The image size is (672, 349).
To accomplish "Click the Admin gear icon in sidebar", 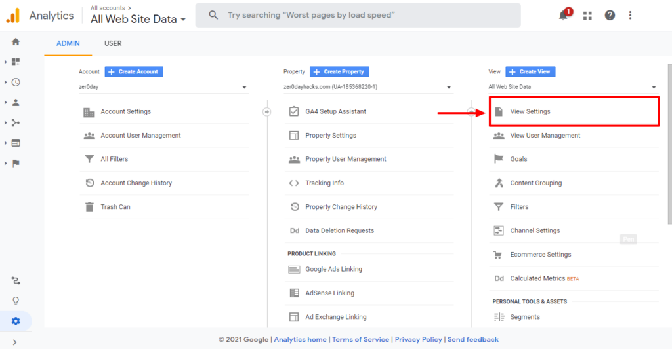I will pyautogui.click(x=16, y=321).
